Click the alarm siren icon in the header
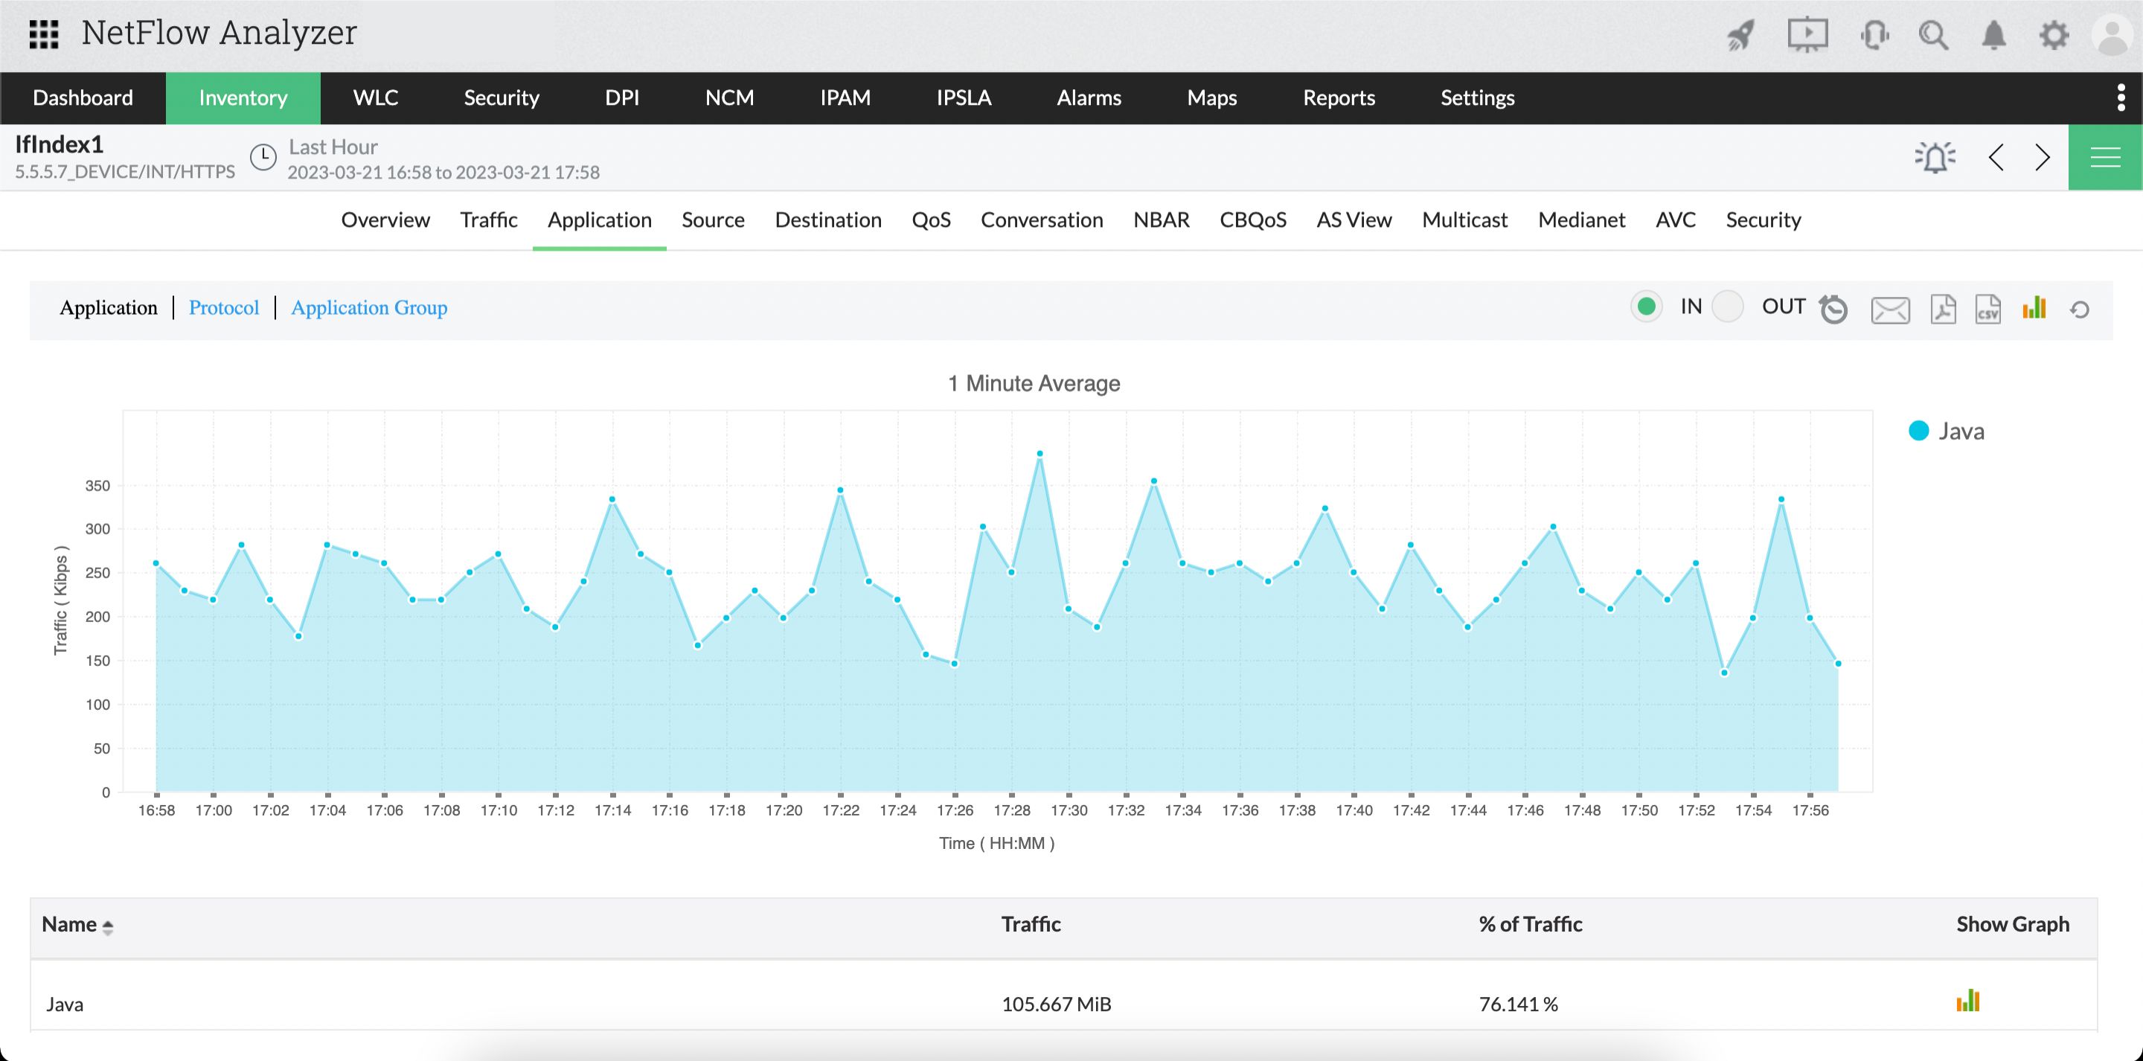The height and width of the screenshot is (1061, 2143). [1935, 156]
